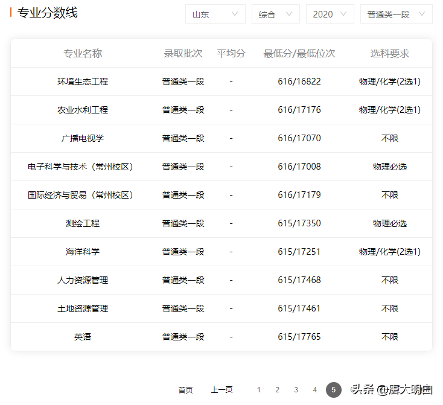Screen dimensions: 443x405
Task: Select 电子科学与技术（常州校区） major name
Action: click(x=80, y=167)
